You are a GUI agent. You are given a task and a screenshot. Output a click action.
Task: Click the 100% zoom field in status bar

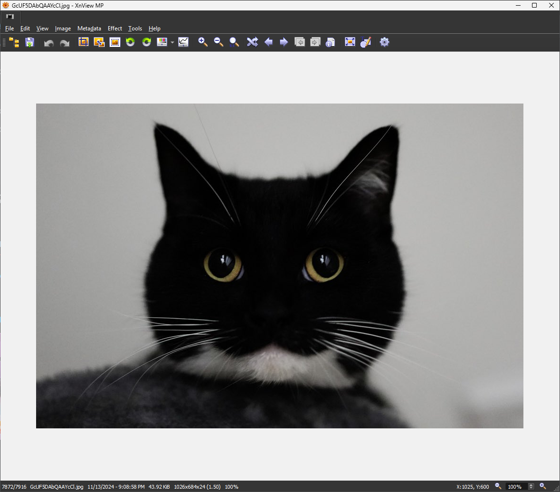[x=516, y=486]
